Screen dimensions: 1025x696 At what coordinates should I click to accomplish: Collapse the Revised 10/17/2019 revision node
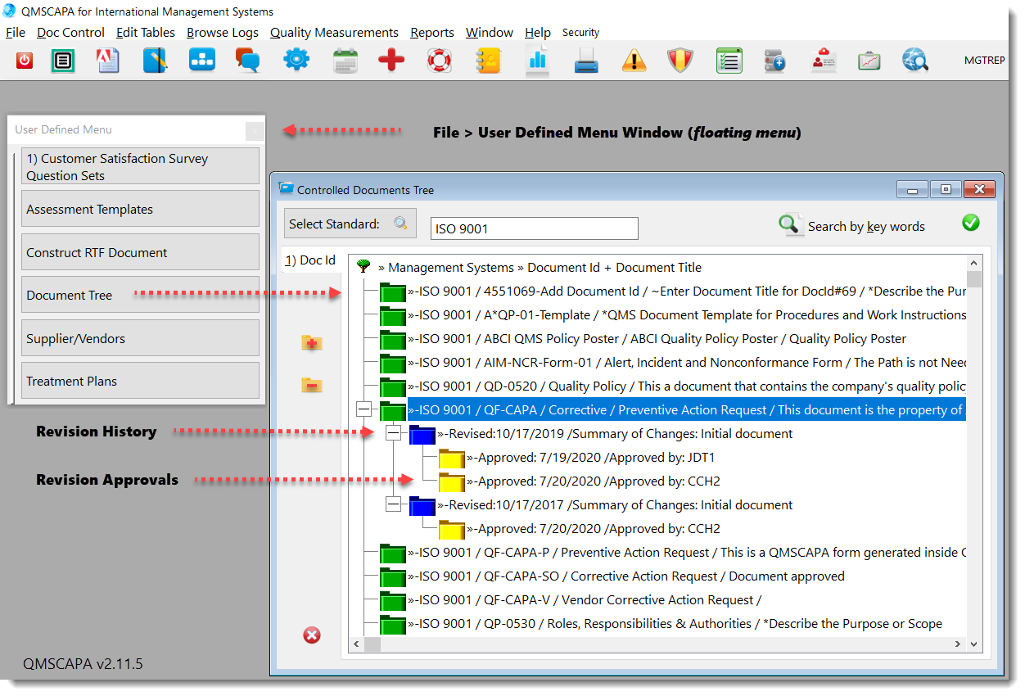tap(394, 433)
